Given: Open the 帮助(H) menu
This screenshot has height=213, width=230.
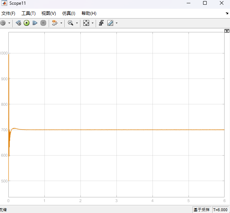Looking at the screenshot, I should (89, 13).
